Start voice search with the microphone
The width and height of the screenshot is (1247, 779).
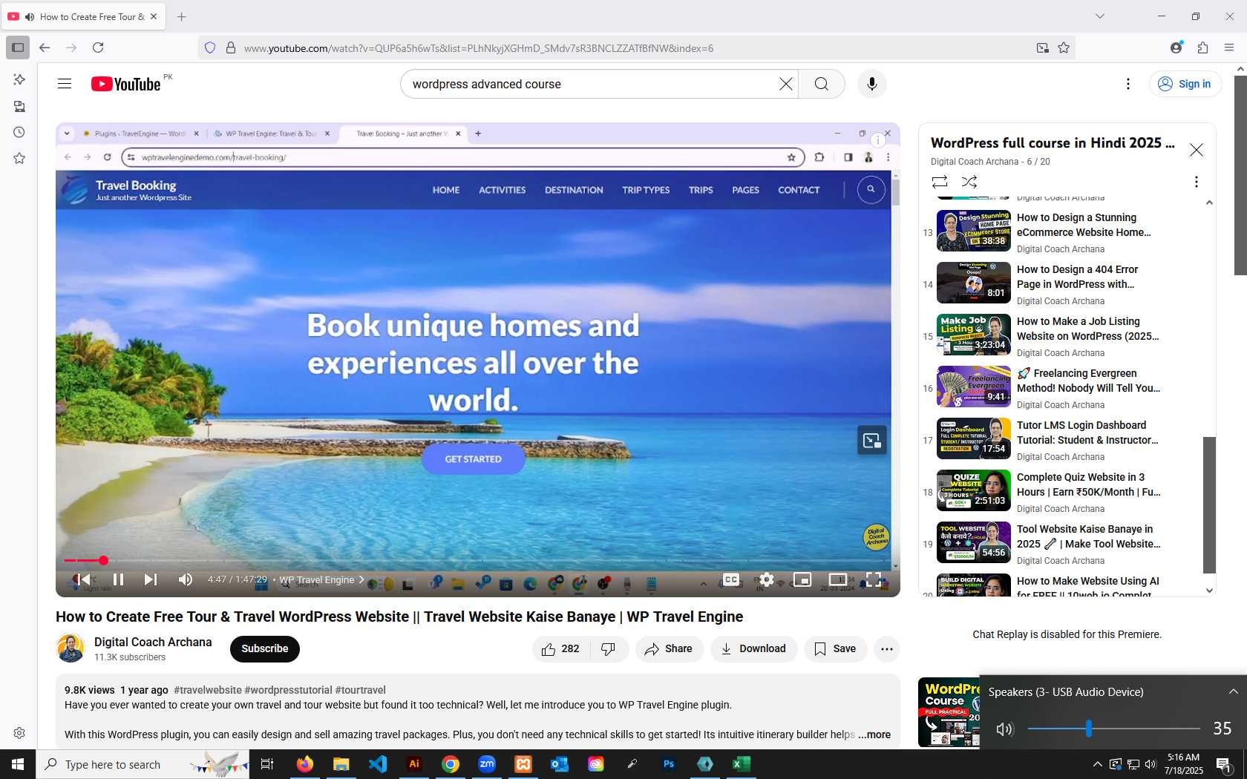pyautogui.click(x=872, y=84)
